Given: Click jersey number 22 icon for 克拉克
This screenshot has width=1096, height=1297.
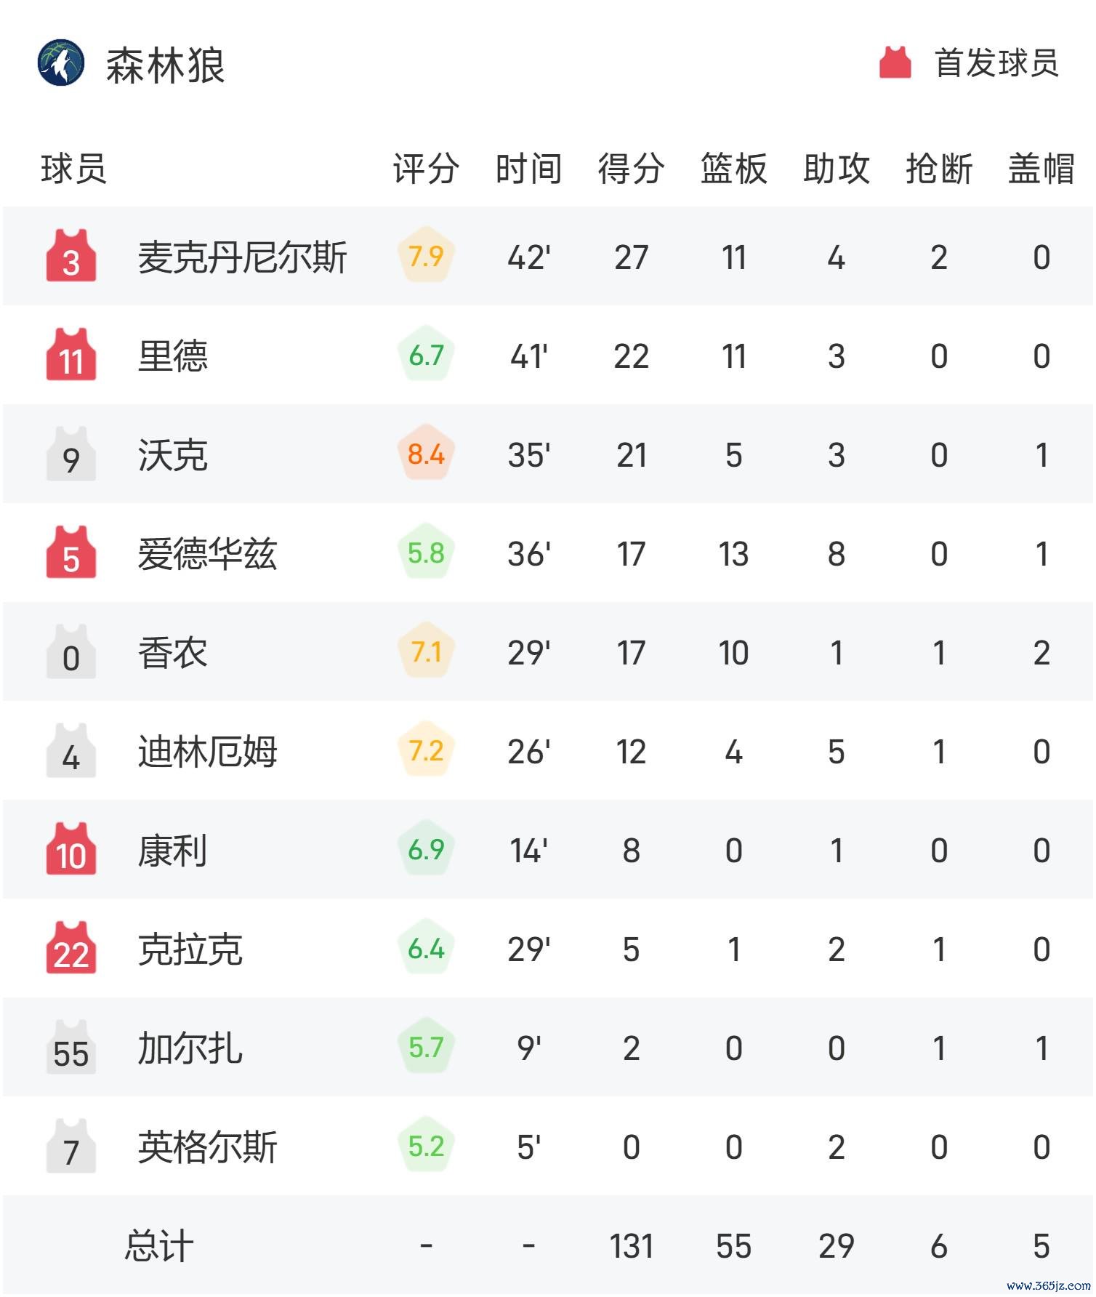Looking at the screenshot, I should tap(71, 947).
